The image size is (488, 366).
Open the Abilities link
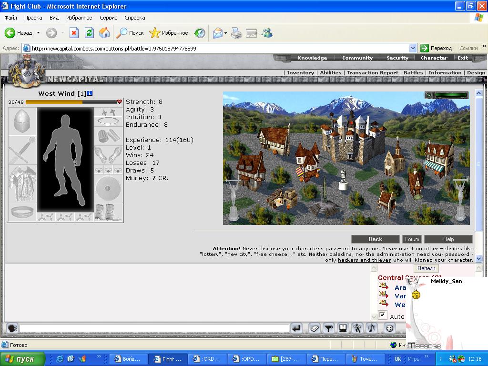331,73
